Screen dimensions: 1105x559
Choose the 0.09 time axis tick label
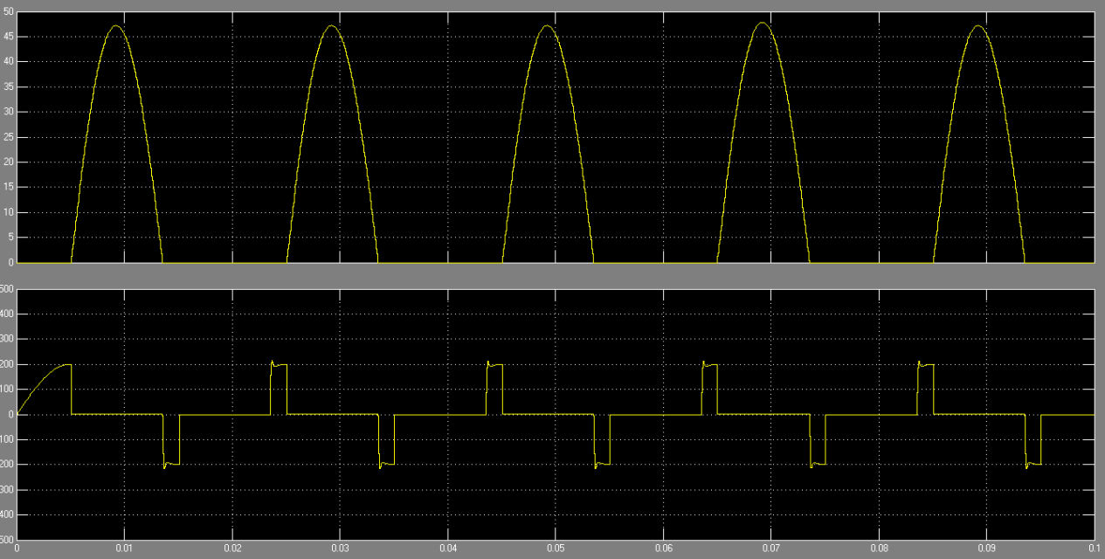(986, 549)
